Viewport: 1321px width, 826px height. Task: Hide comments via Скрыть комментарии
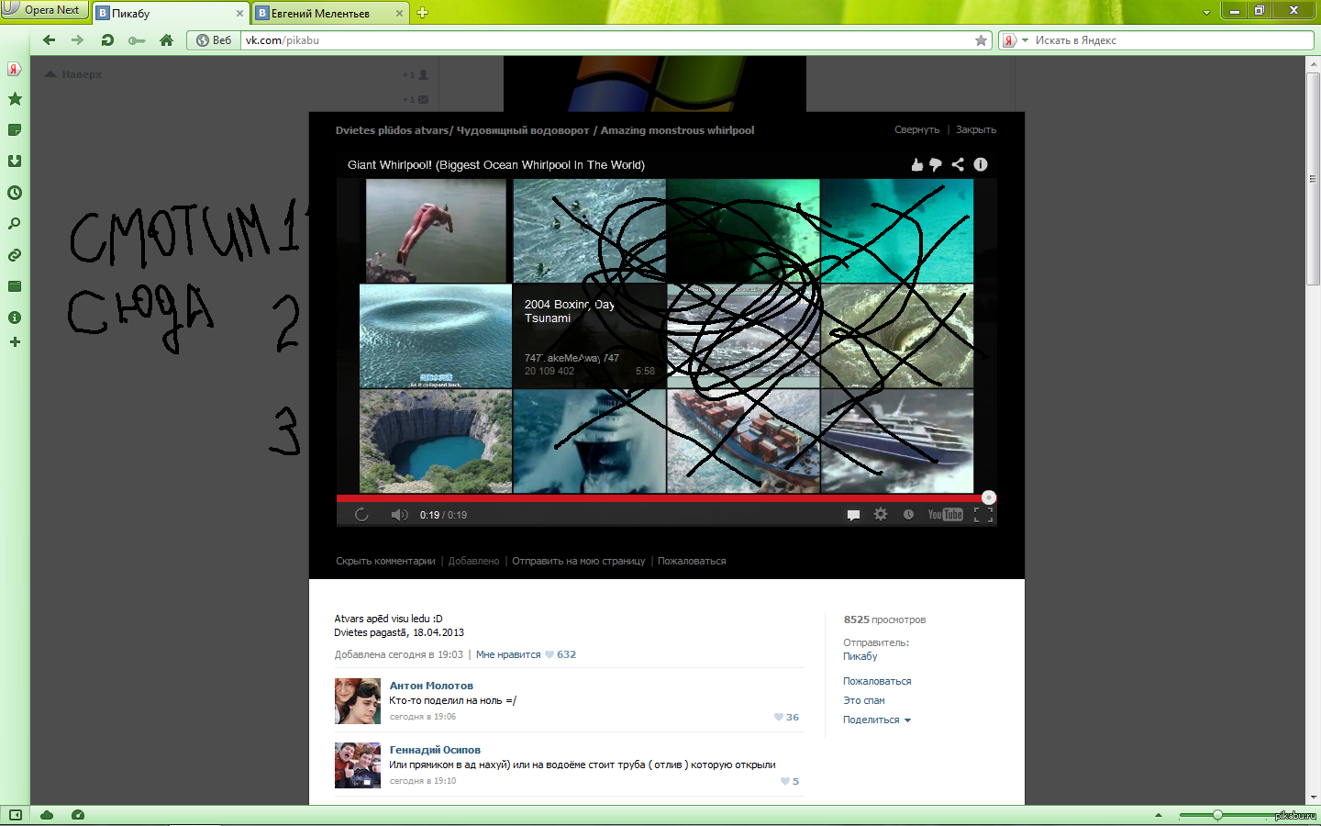coord(385,561)
